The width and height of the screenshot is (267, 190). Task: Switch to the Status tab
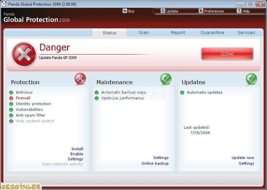[x=109, y=33]
